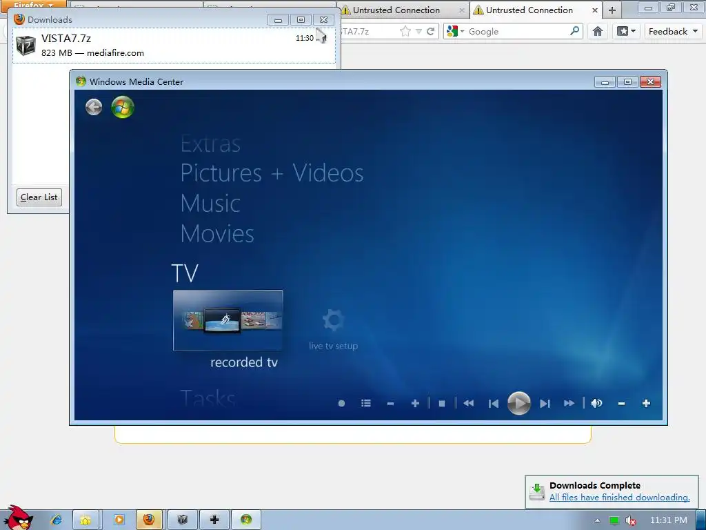Click the green tray status icon

pyautogui.click(x=614, y=520)
